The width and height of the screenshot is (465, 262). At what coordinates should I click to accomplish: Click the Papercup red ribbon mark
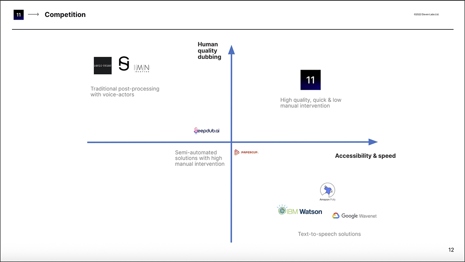[237, 152]
